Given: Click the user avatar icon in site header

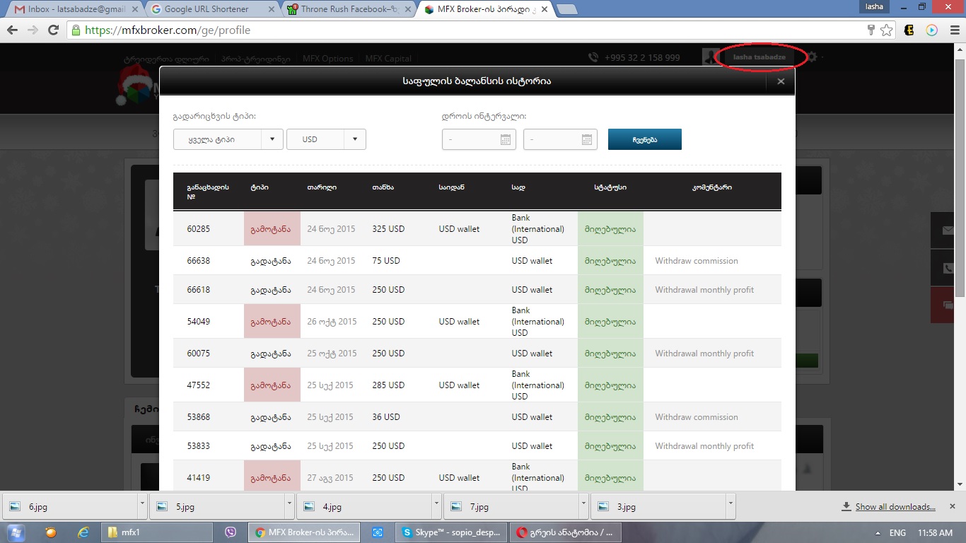Looking at the screenshot, I should tap(711, 57).
